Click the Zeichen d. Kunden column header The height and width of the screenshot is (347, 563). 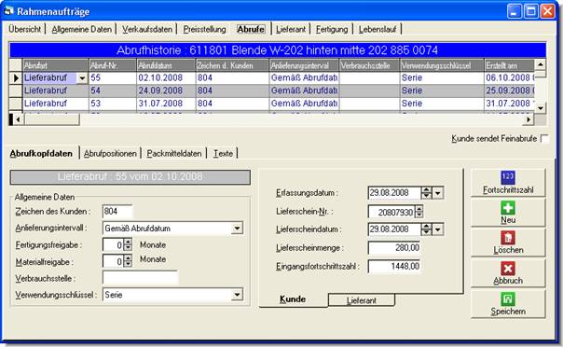tap(232, 65)
